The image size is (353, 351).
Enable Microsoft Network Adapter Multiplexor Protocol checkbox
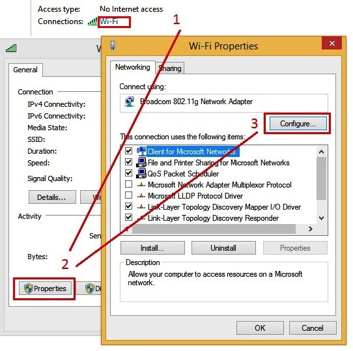pyautogui.click(x=128, y=184)
